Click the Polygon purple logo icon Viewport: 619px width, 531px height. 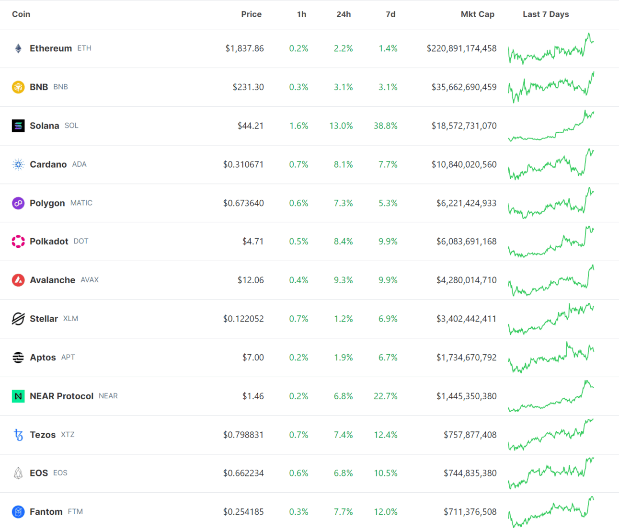[x=18, y=203]
